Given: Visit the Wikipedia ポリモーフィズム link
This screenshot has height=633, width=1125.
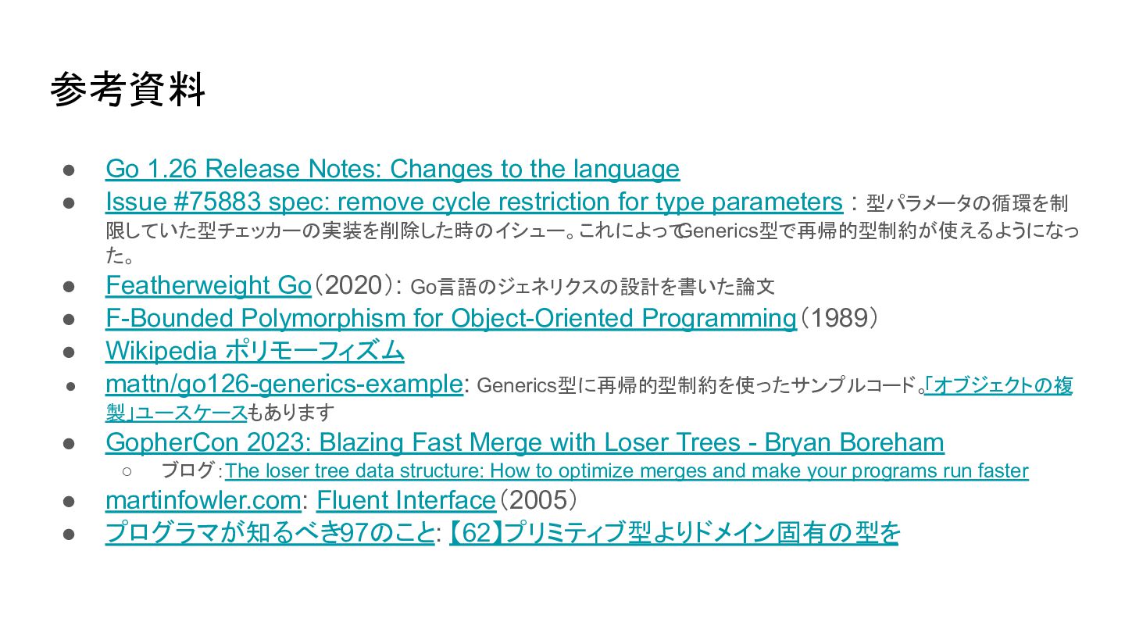Looking at the screenshot, I should click(x=255, y=352).
